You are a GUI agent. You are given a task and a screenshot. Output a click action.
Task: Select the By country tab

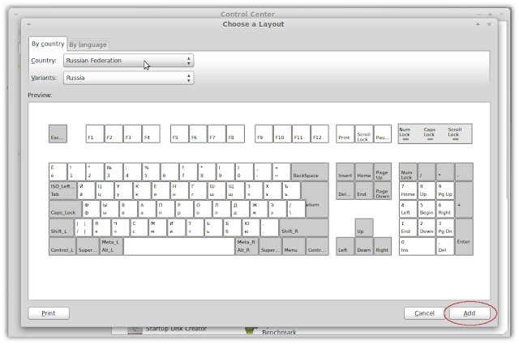point(47,44)
